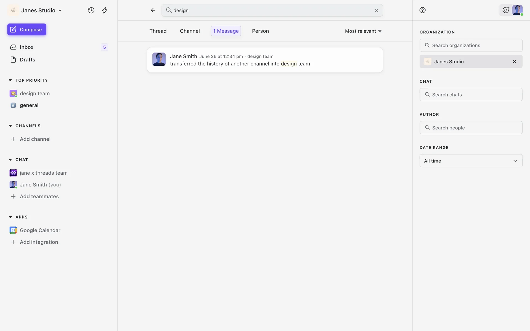Open the Janes Studio workspace menu
The width and height of the screenshot is (530, 331).
(41, 10)
